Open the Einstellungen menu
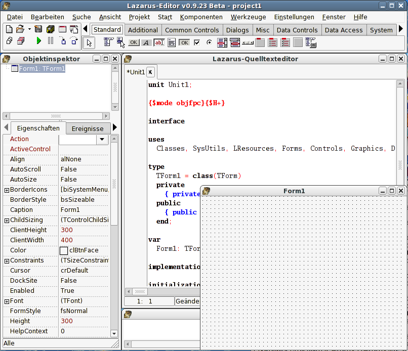Image resolution: width=408 pixels, height=351 pixels. click(x=294, y=17)
